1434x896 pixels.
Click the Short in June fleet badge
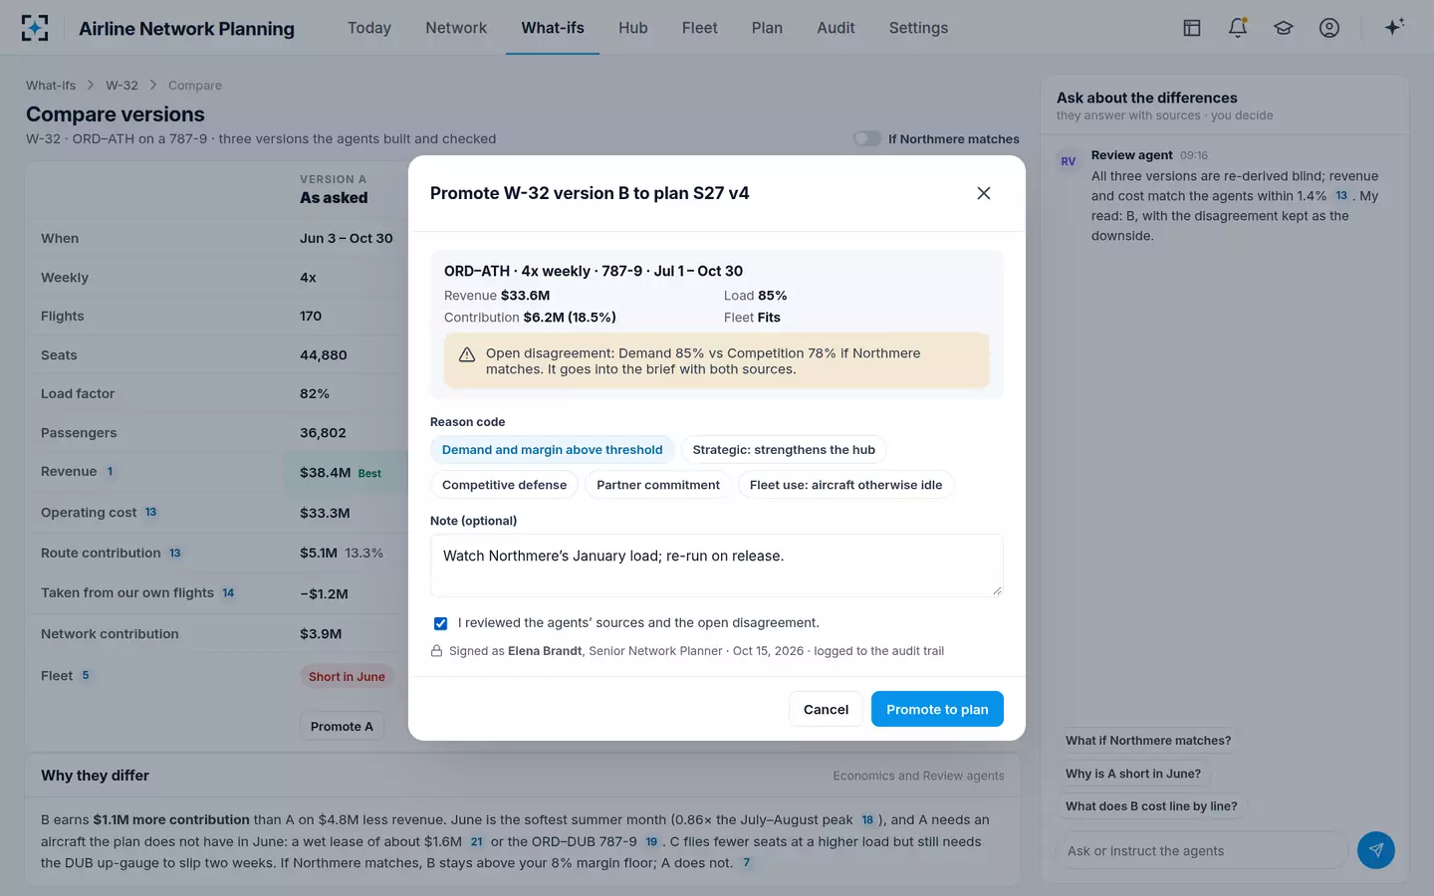pos(347,676)
